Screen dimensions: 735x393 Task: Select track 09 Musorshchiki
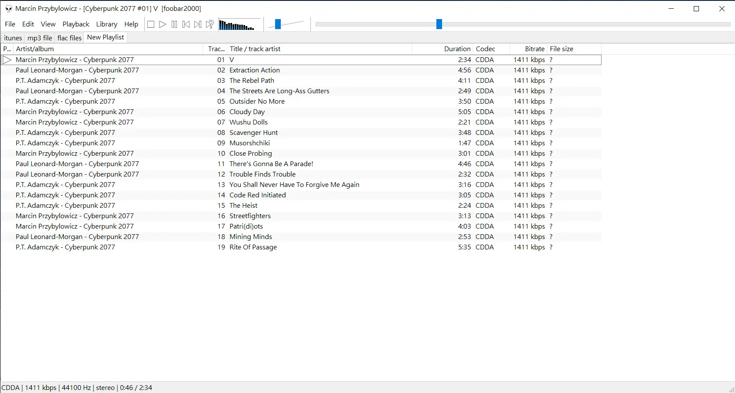tap(302, 143)
